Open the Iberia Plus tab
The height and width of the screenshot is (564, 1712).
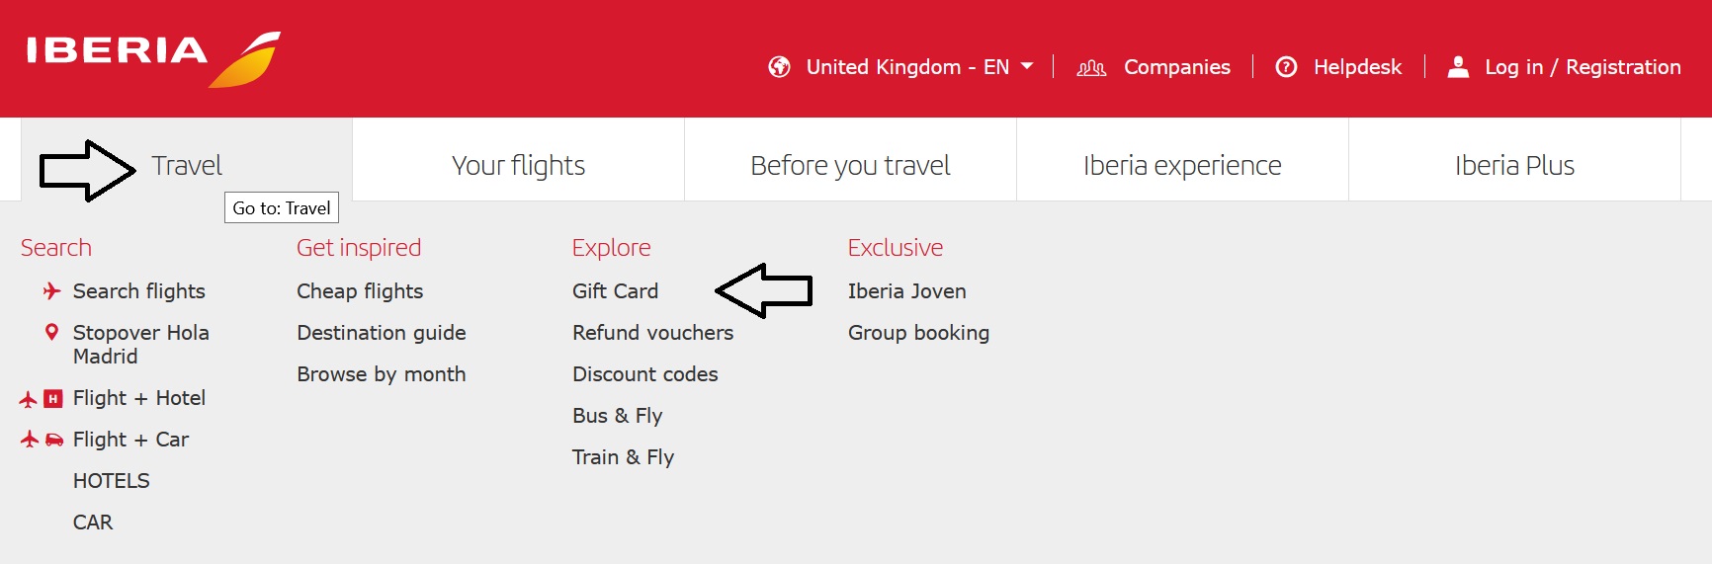[1514, 166]
